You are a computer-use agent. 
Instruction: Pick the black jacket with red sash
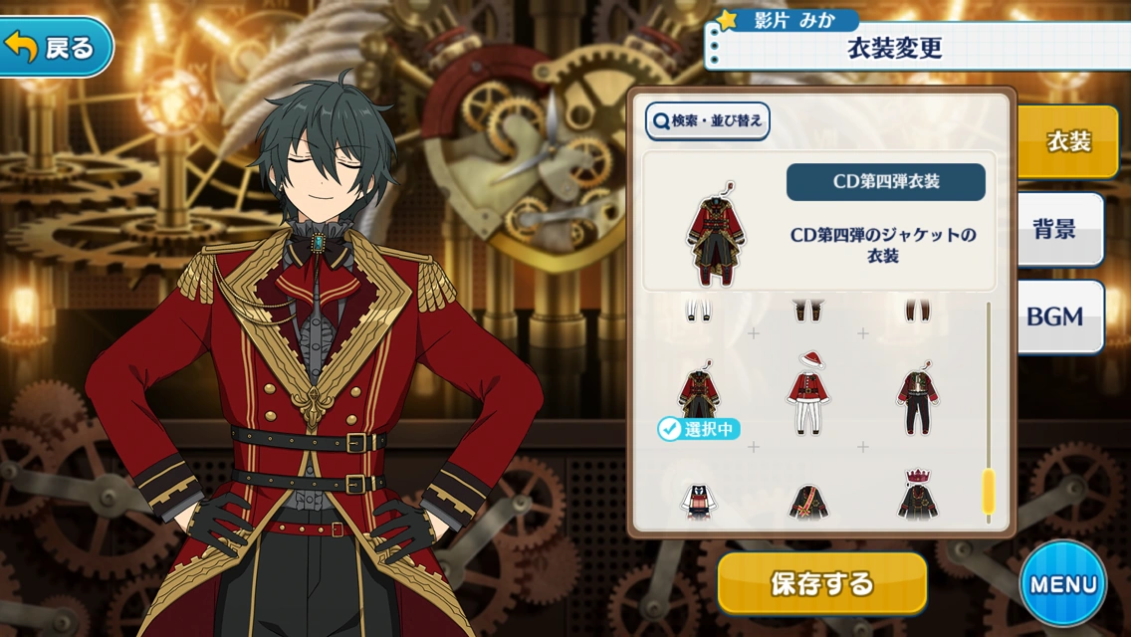808,502
